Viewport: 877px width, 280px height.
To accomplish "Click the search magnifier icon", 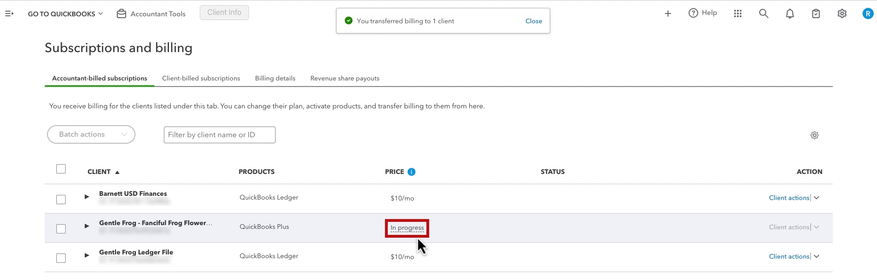I will pyautogui.click(x=764, y=13).
